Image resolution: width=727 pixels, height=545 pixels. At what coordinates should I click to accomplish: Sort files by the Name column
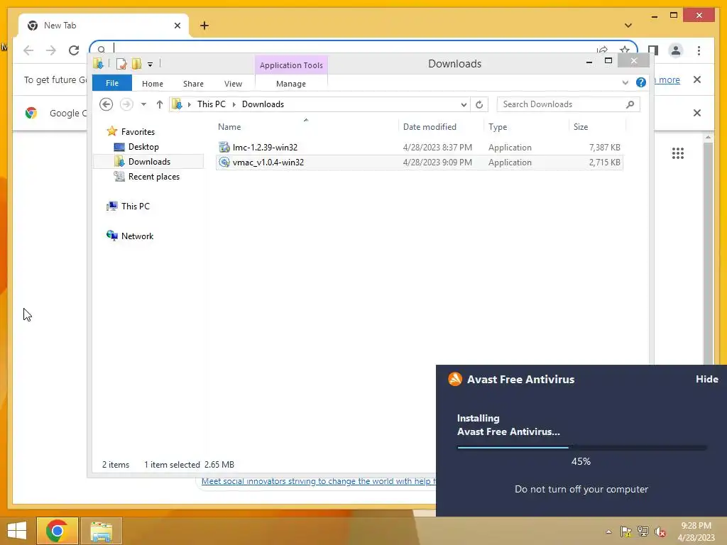point(229,126)
